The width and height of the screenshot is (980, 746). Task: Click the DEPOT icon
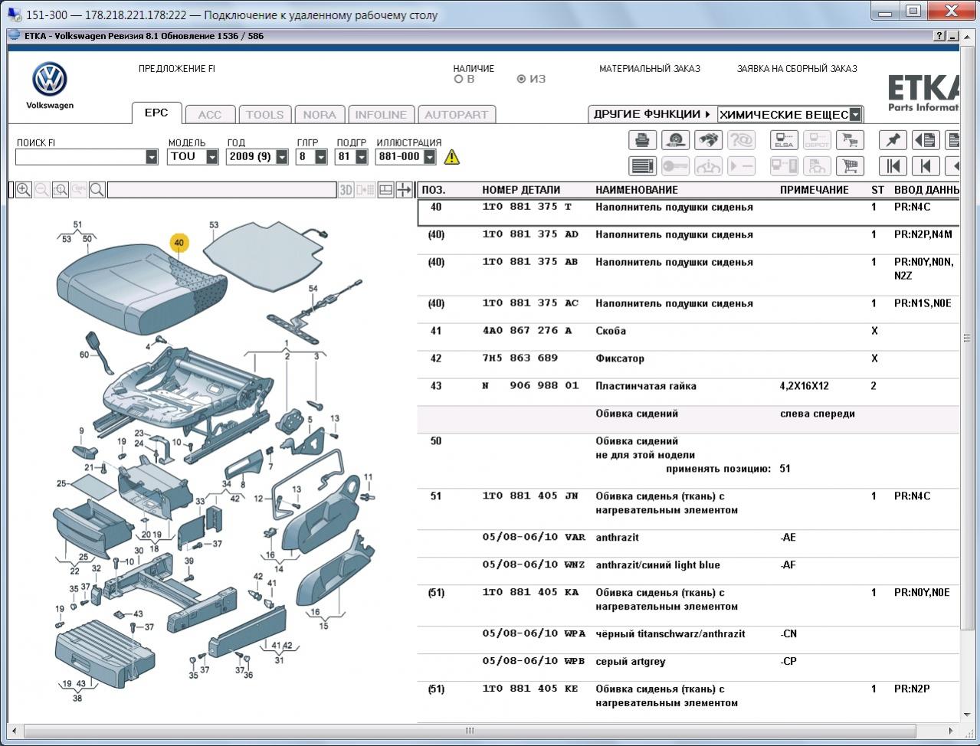click(x=817, y=140)
